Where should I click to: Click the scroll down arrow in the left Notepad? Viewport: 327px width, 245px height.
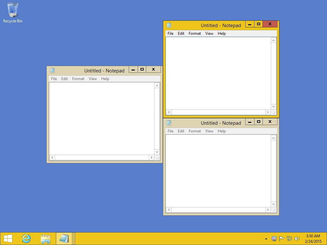click(157, 152)
